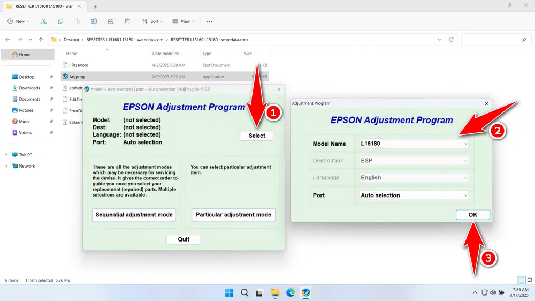This screenshot has width=535, height=301.
Task: Show hidden system tray icons
Action: pyautogui.click(x=475, y=293)
